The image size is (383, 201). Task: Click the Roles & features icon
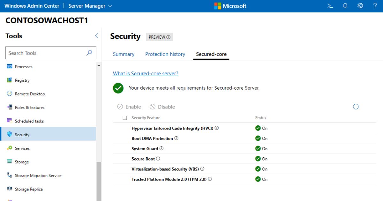(9, 107)
